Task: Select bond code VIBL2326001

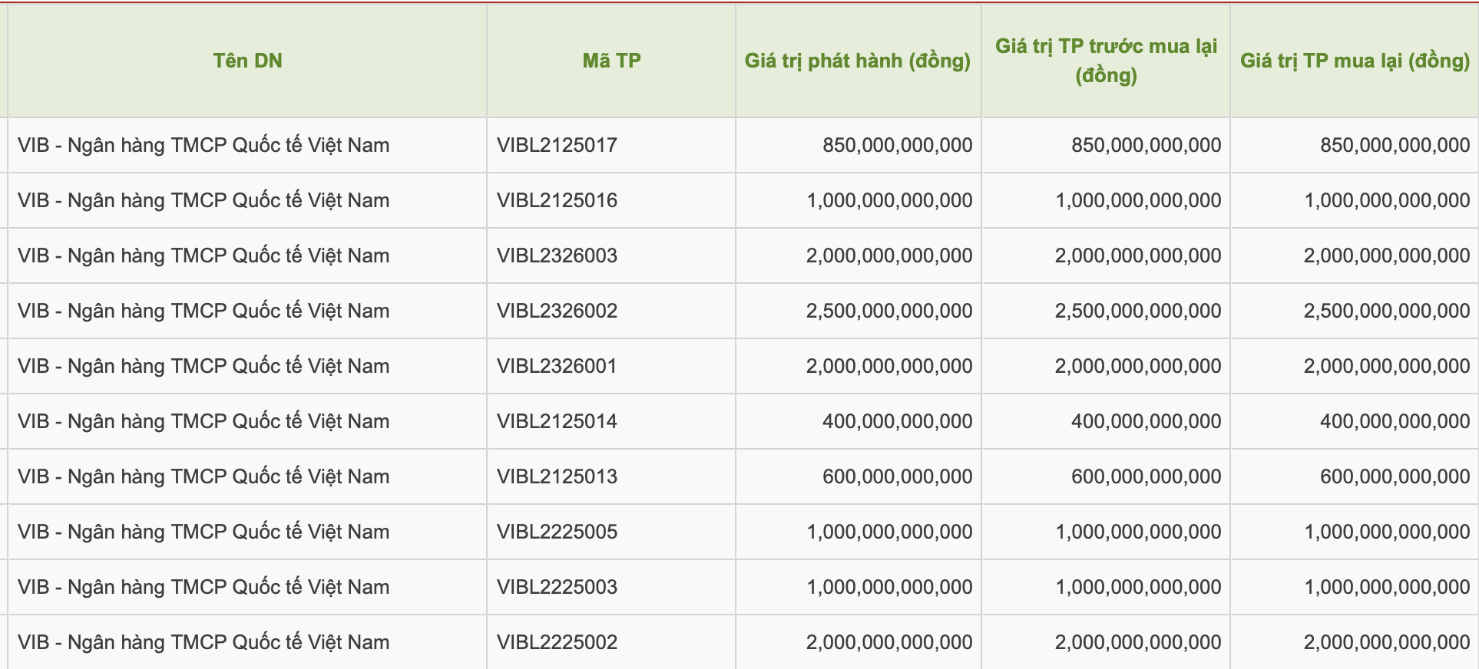Action: [x=557, y=366]
